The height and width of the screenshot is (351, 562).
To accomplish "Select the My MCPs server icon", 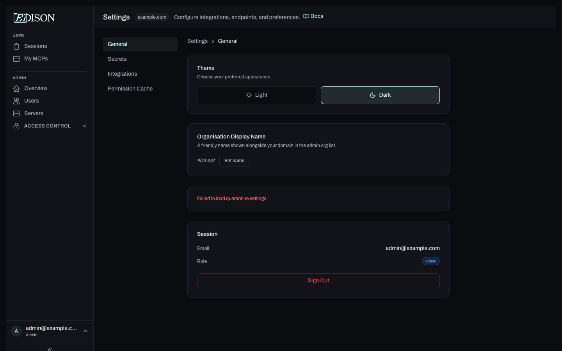I will (x=16, y=58).
